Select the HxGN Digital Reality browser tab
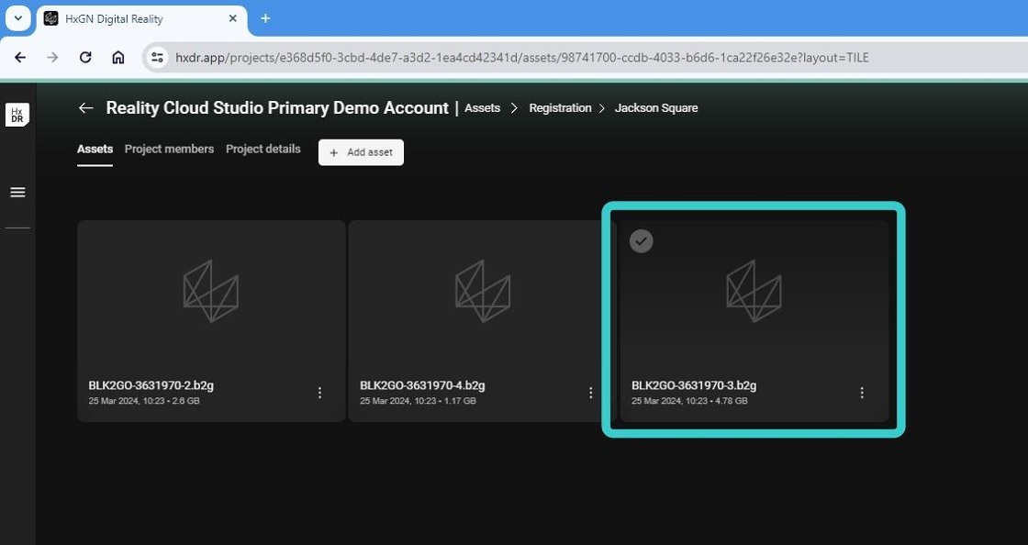 tap(141, 19)
